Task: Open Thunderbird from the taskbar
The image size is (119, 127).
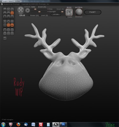Action: click(26, 125)
